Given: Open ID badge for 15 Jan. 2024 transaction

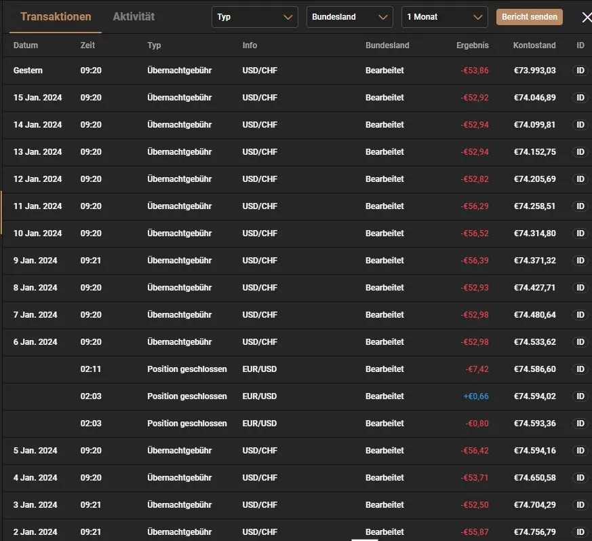Looking at the screenshot, I should [x=580, y=98].
